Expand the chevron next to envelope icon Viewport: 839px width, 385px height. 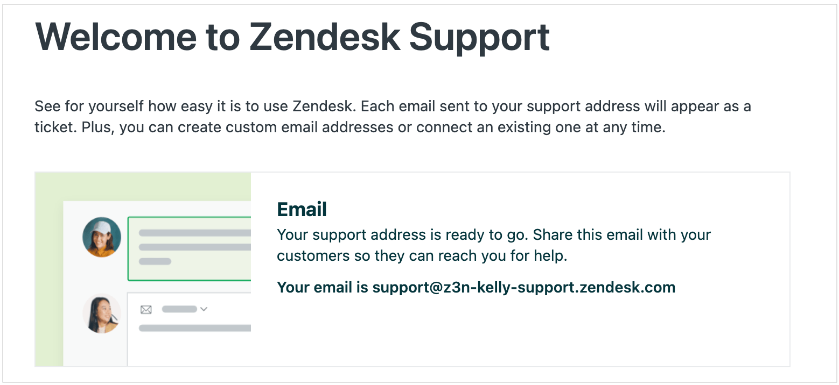(x=204, y=309)
